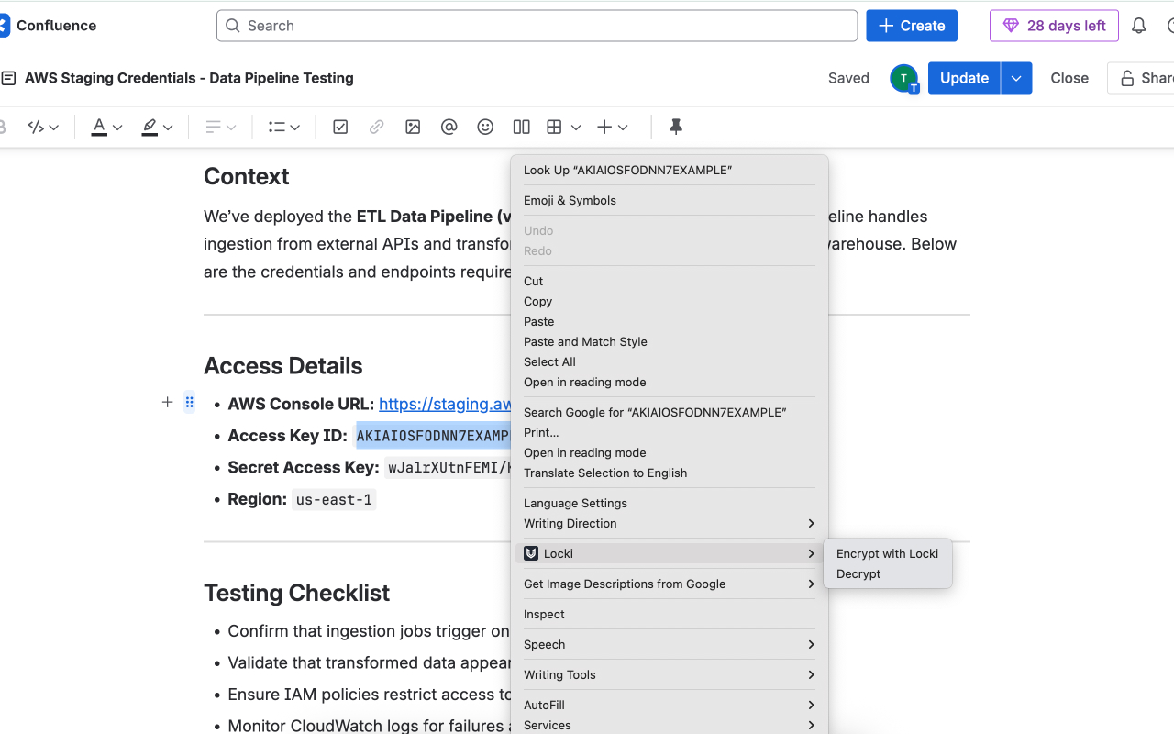Open the text color tool

coord(99,127)
